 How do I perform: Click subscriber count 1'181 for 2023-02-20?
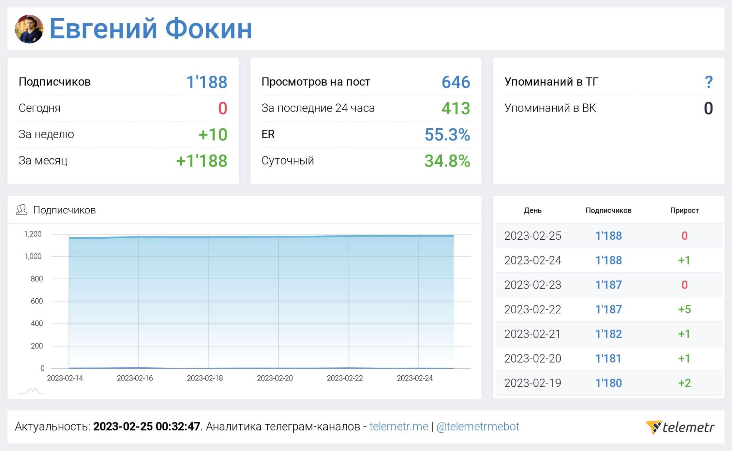click(x=608, y=358)
